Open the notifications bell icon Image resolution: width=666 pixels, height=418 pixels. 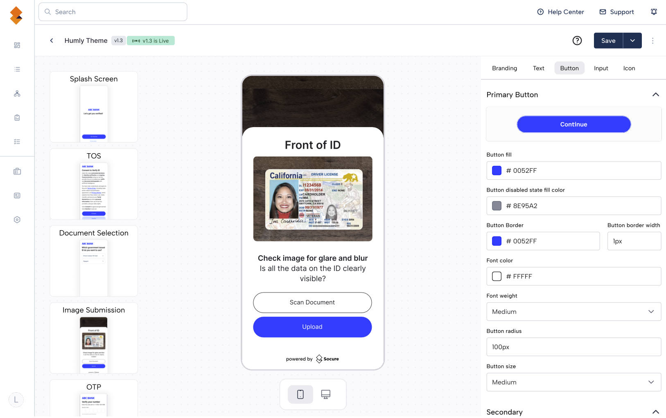pos(654,12)
